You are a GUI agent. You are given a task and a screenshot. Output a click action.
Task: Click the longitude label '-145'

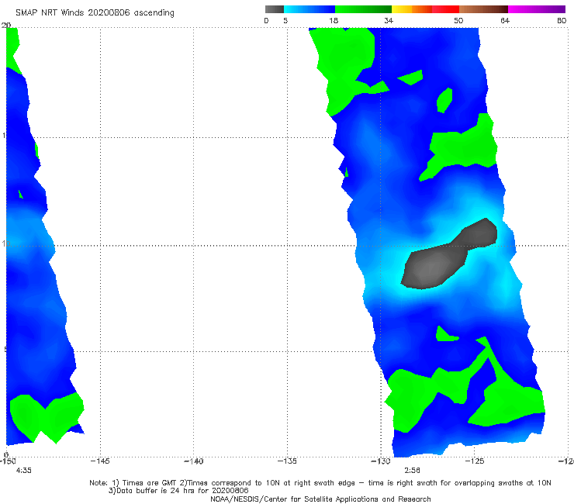click(100, 461)
